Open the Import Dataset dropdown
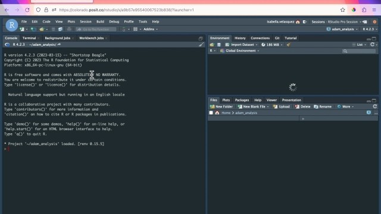 [241, 45]
